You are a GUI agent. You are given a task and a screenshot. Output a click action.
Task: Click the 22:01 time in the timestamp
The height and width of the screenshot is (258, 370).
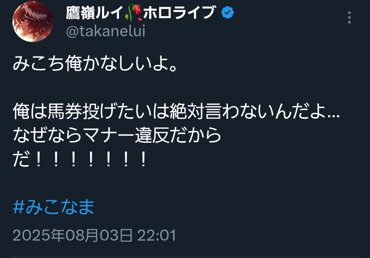pos(157,235)
